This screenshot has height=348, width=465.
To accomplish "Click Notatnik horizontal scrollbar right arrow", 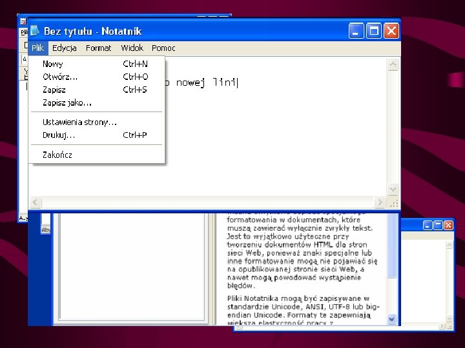I will pyautogui.click(x=380, y=202).
